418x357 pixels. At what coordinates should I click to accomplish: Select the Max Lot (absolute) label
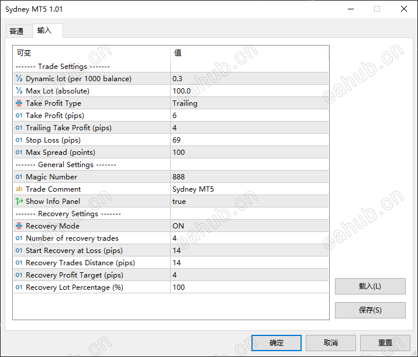[57, 91]
